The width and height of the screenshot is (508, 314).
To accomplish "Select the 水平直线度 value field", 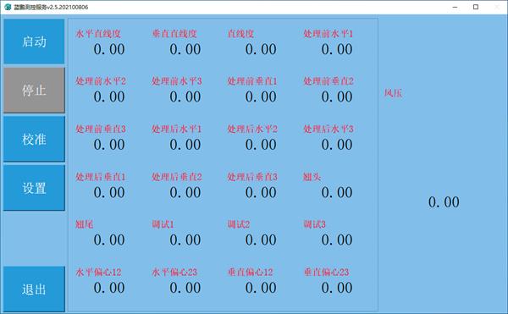I will click(109, 50).
